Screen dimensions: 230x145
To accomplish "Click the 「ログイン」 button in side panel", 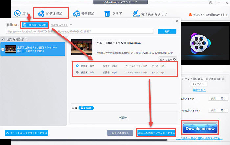I will [x=199, y=84].
